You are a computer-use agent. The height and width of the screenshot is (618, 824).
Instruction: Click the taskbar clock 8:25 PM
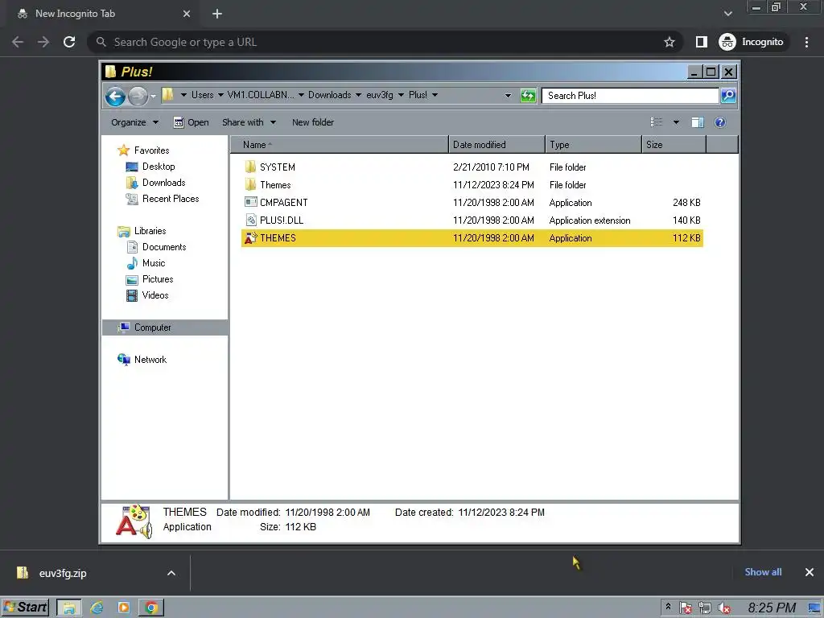(x=772, y=608)
